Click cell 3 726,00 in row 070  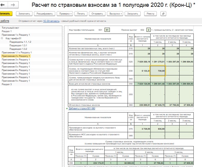[x=142, y=129]
